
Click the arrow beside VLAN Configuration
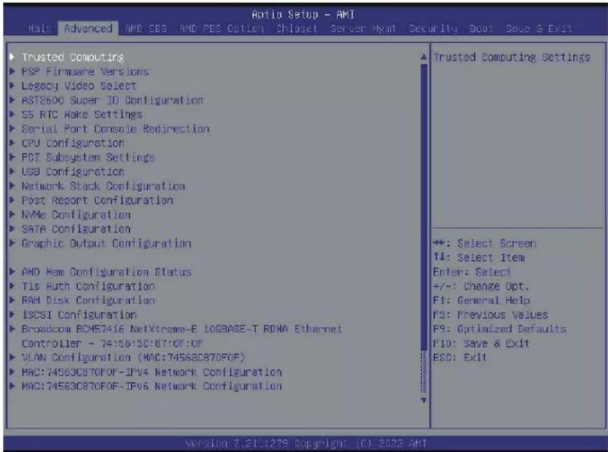click(12, 357)
